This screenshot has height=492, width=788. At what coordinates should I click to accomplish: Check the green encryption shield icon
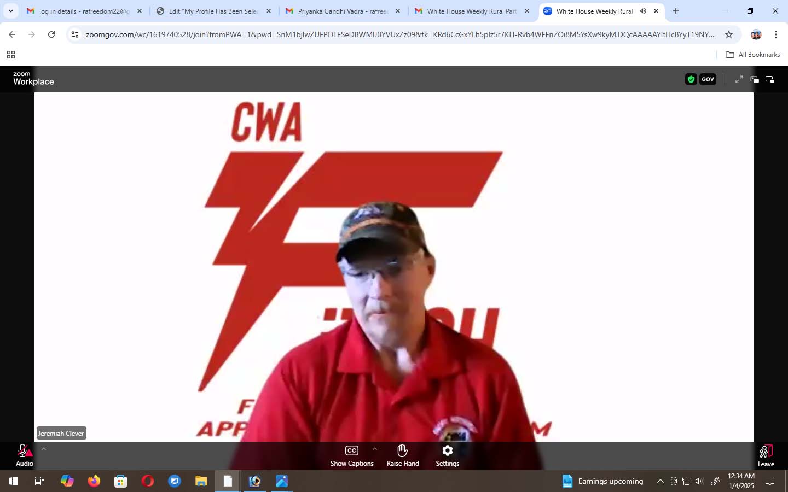click(691, 79)
